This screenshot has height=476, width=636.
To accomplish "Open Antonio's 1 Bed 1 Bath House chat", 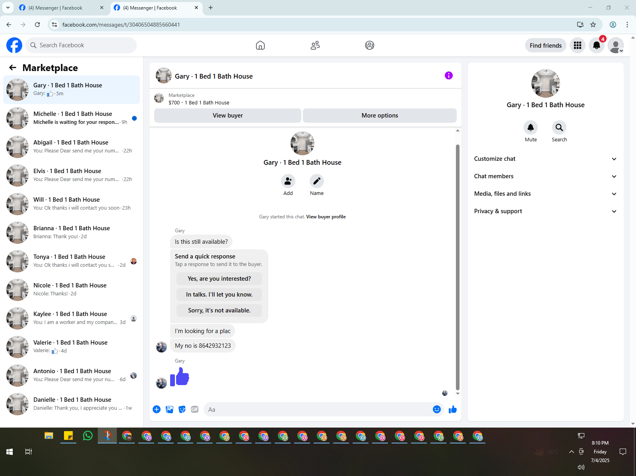I will [72, 376].
